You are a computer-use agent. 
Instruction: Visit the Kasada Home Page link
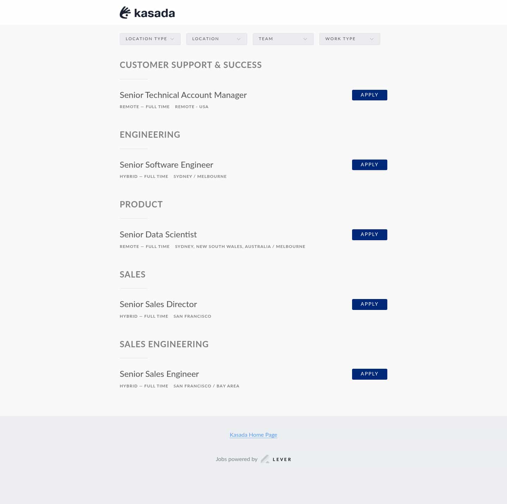pos(253,435)
